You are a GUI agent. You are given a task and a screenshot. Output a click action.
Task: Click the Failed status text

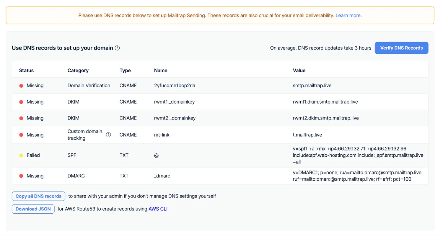pyautogui.click(x=33, y=155)
